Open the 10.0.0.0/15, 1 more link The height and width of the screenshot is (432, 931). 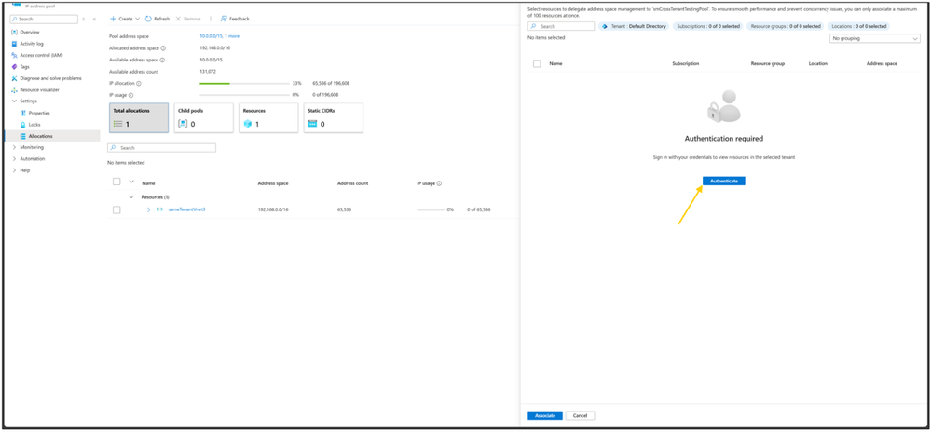pos(220,36)
